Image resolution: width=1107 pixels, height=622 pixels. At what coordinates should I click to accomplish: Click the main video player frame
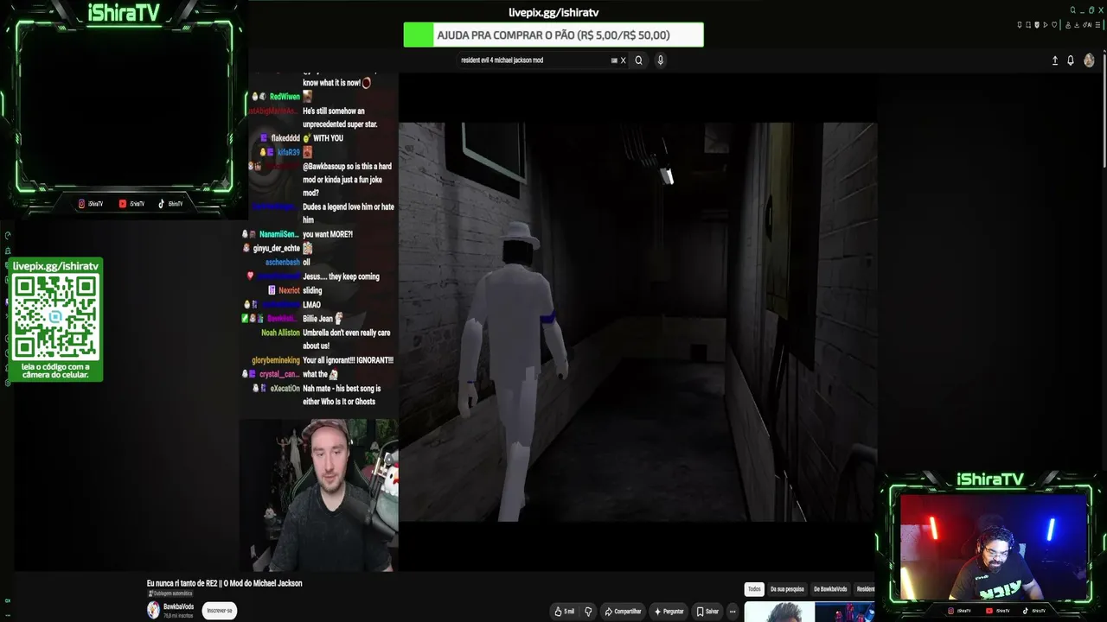coord(638,321)
